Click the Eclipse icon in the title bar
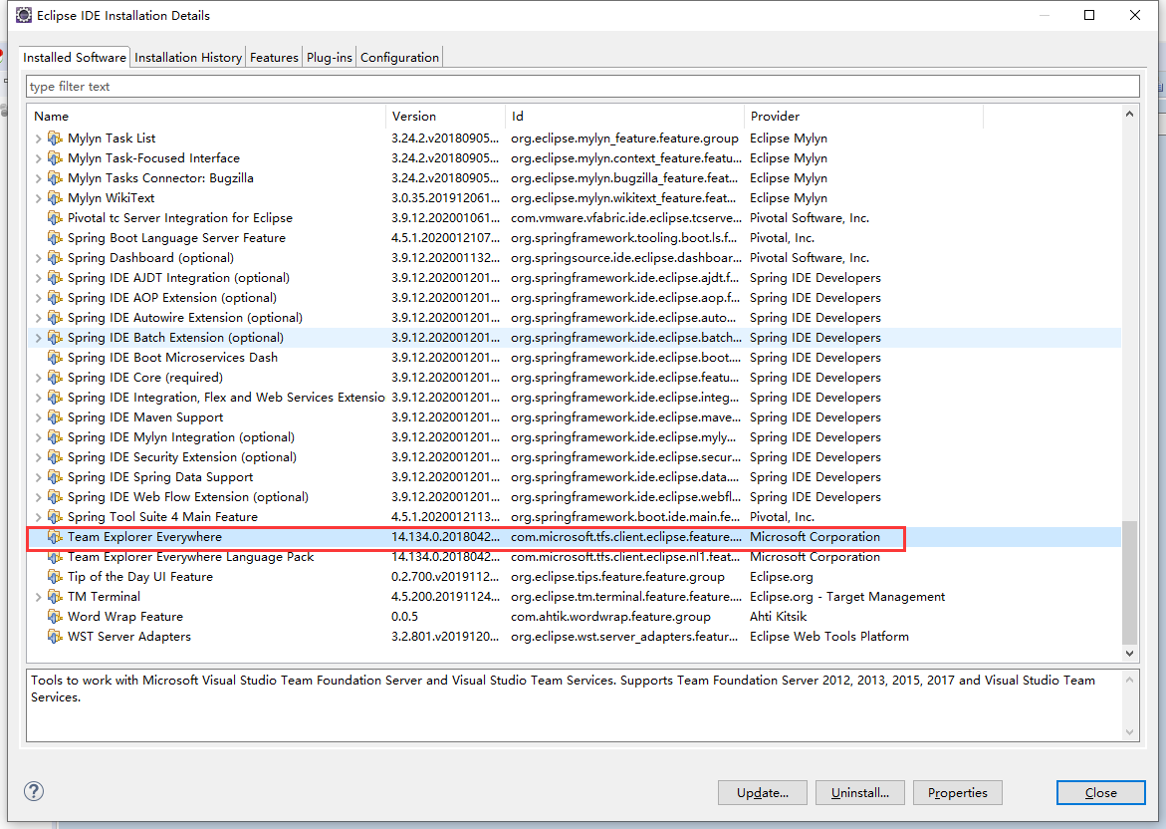 [x=22, y=15]
